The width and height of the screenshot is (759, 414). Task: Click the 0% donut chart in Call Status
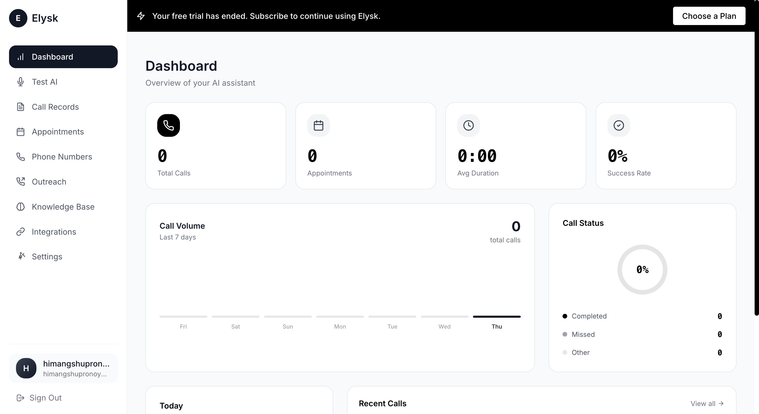(642, 269)
